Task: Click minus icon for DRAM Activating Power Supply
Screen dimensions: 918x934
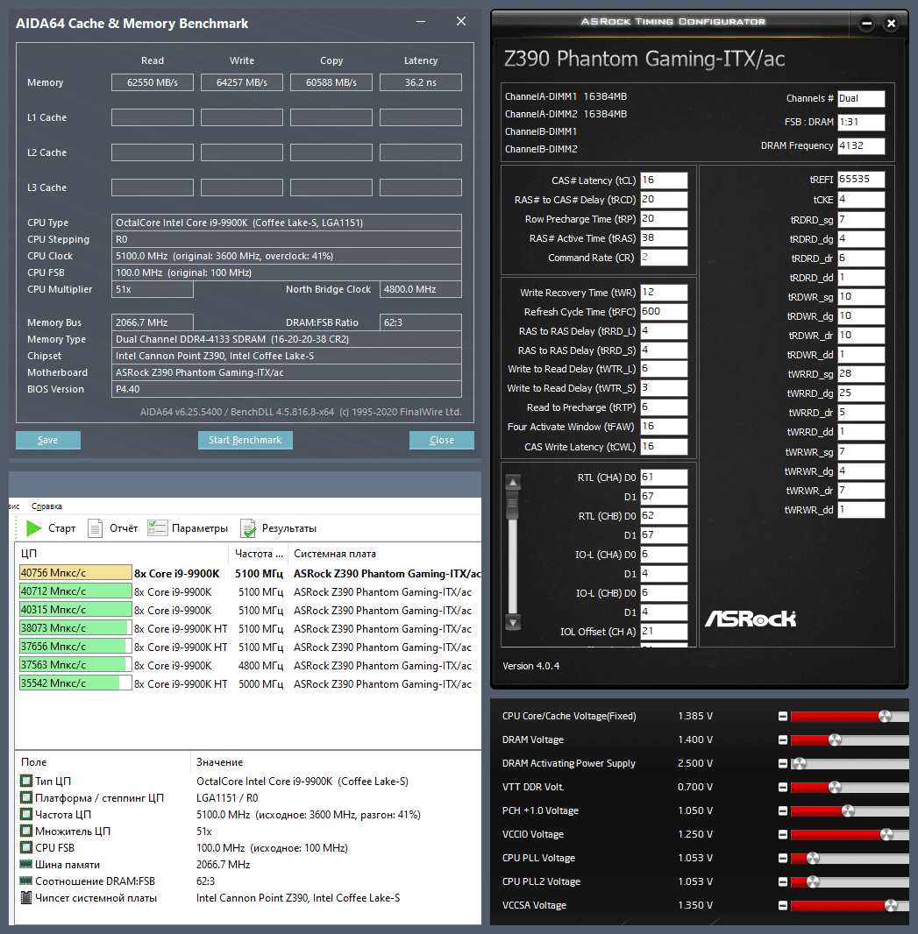Action: coord(783,764)
